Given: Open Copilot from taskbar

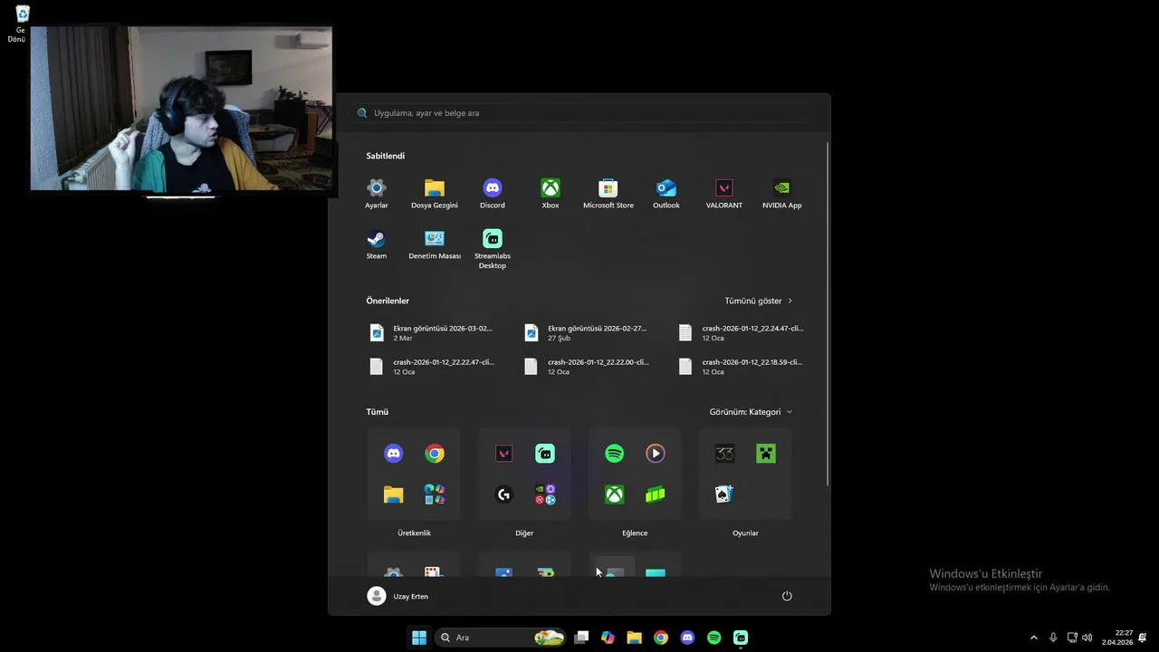Looking at the screenshot, I should [x=608, y=638].
